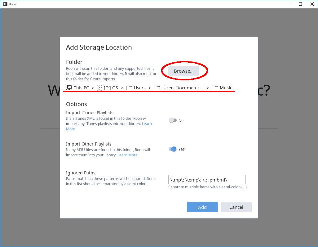Click the Users folder icon
The image size is (318, 247).
(x=129, y=88)
